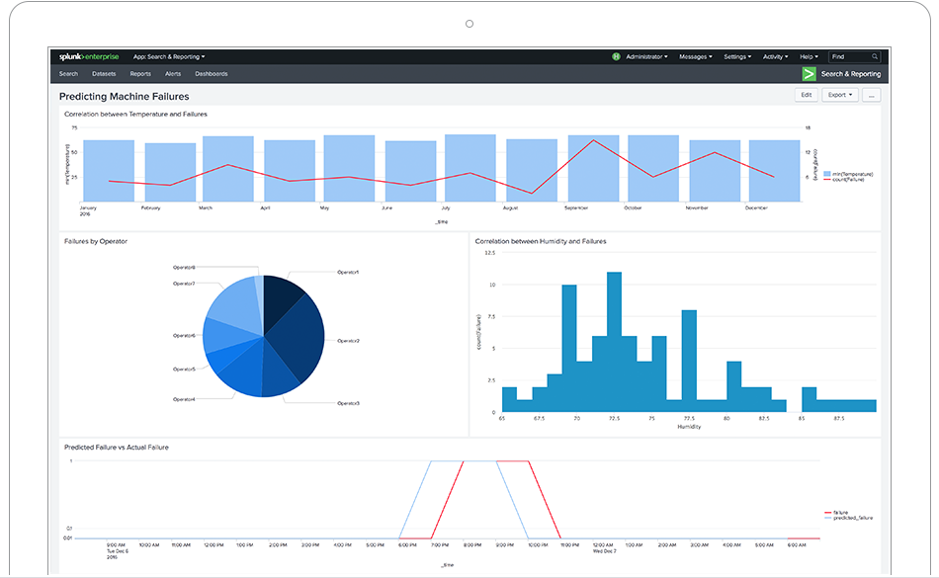Open the Alerts tab
Screen dimensions: 939x578
[x=172, y=73]
